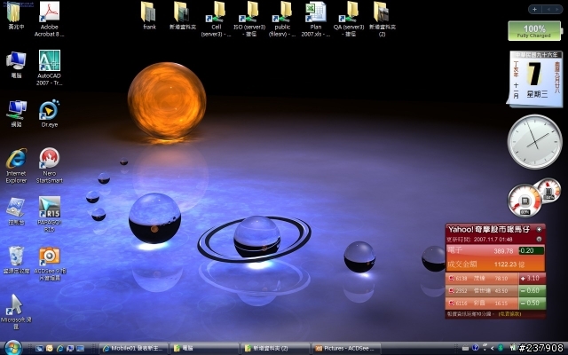Launch the PAPAGO! R15 shortcut
This screenshot has width=568, height=355.
50,214
